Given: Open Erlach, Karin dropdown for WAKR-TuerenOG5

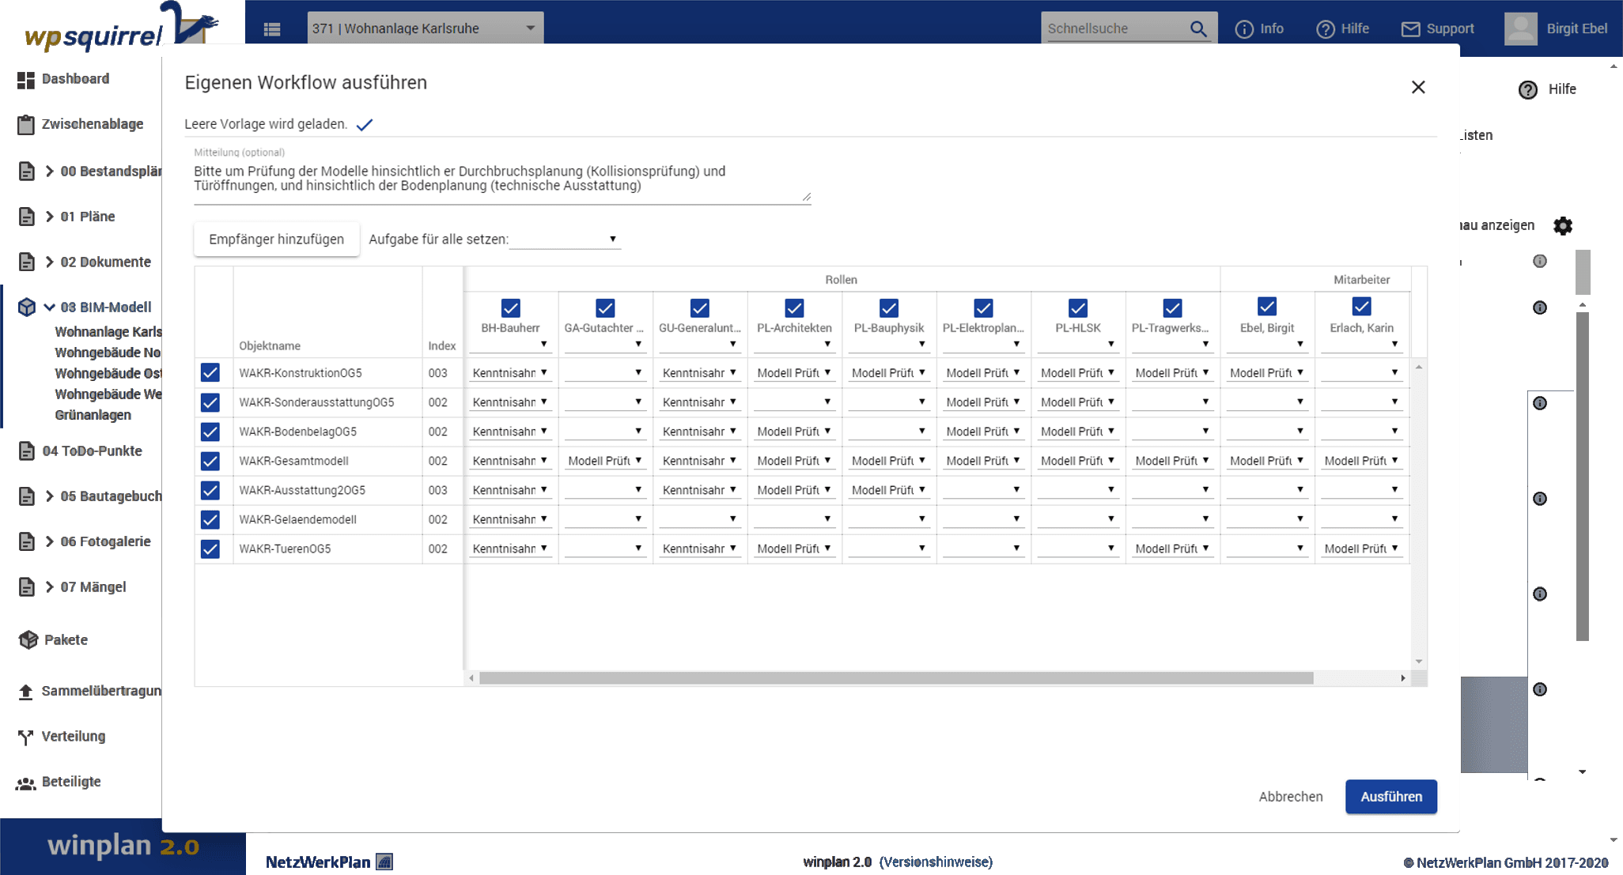Looking at the screenshot, I should click(x=1361, y=549).
